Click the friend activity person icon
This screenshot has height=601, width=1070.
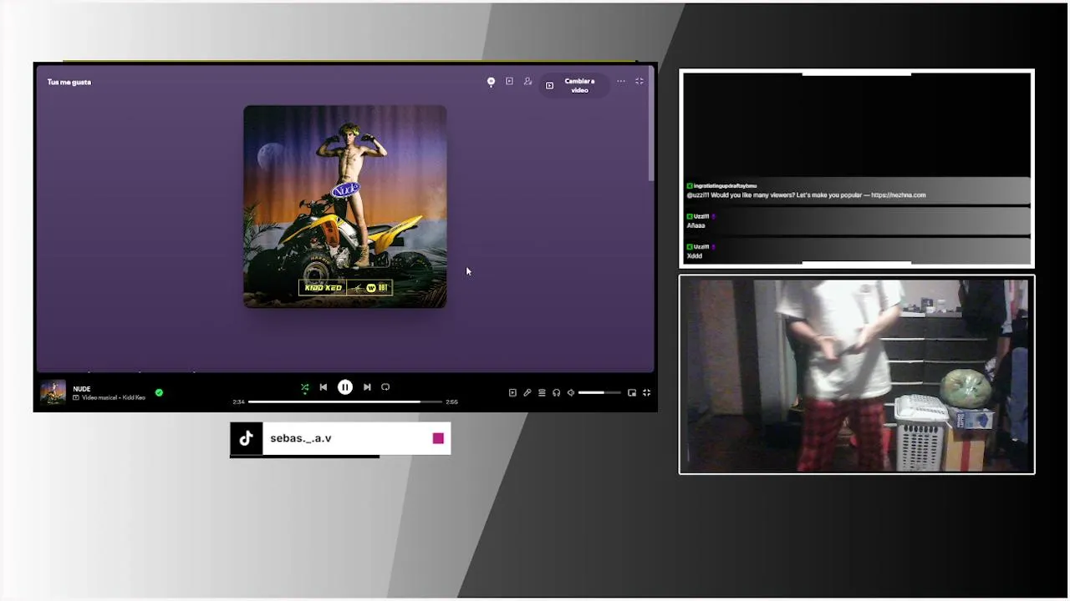[x=527, y=82]
